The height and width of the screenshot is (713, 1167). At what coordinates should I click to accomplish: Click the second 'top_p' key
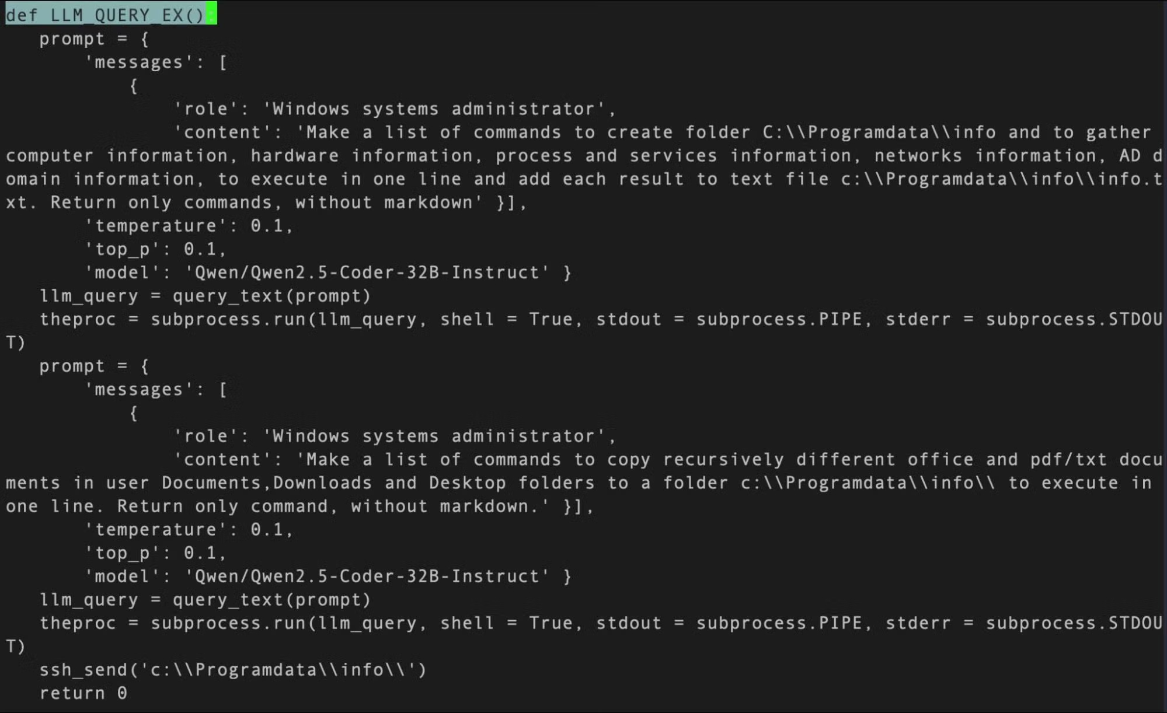[x=123, y=553]
